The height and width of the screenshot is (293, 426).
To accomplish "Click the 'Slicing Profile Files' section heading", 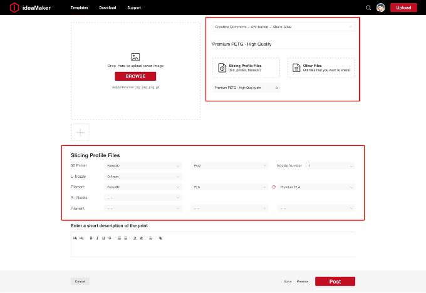I will [95, 155].
